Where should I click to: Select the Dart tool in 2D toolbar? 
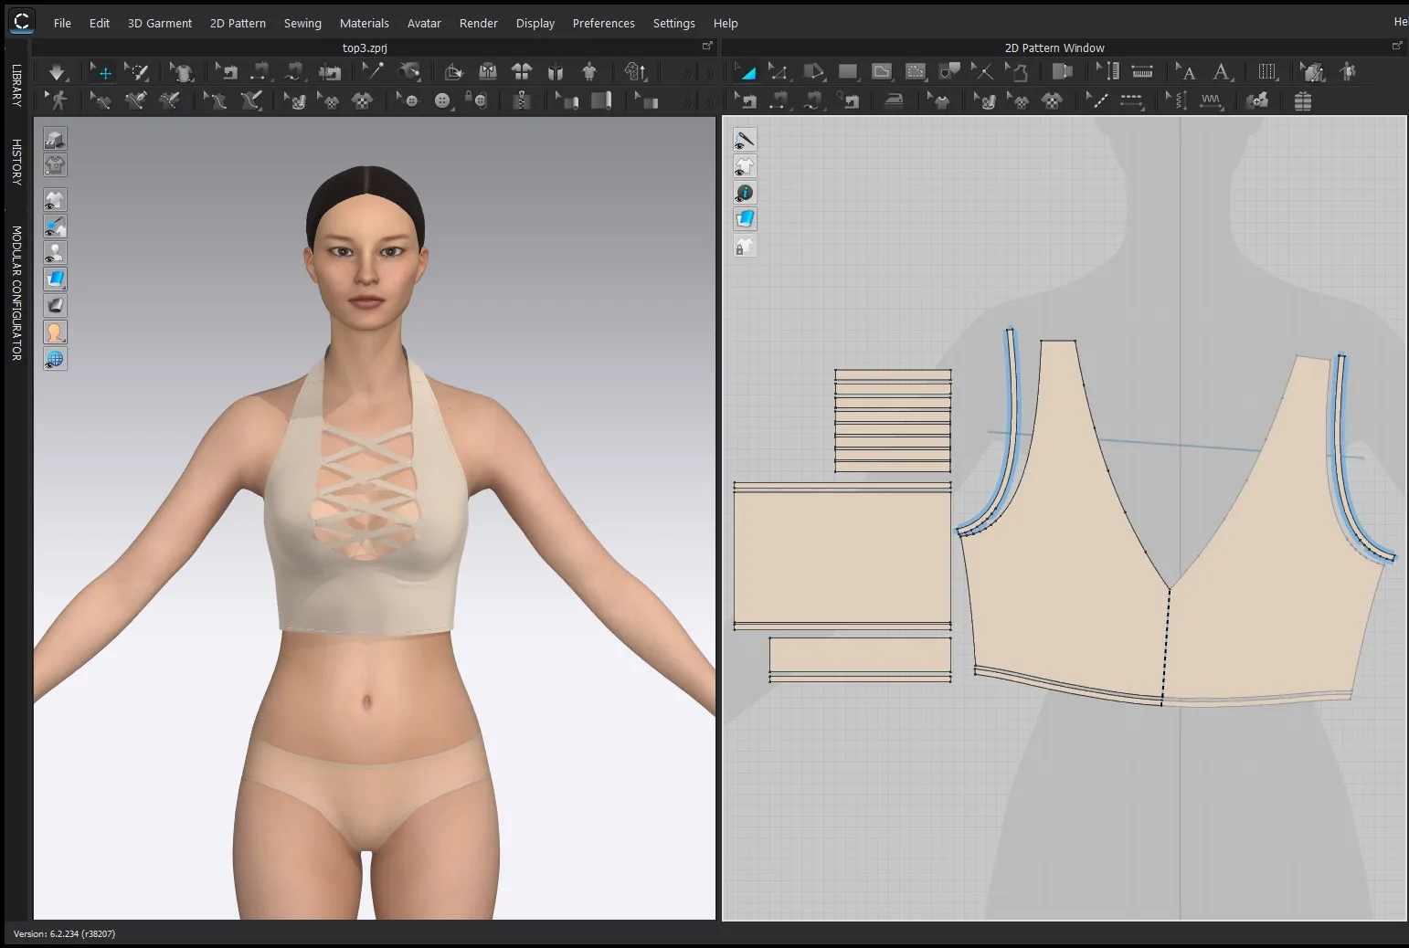pyautogui.click(x=949, y=72)
